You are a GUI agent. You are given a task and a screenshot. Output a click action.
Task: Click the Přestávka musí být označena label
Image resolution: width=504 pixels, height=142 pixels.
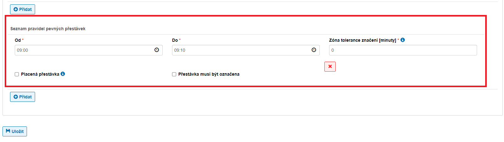[209, 74]
